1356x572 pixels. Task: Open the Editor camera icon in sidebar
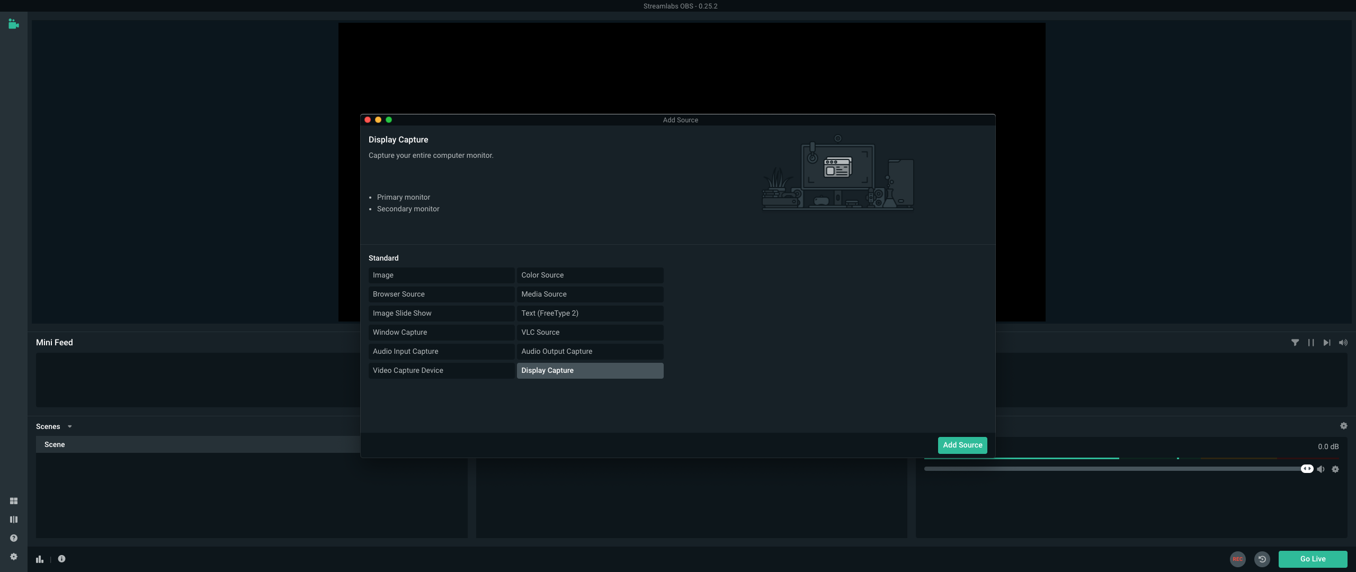(x=14, y=24)
